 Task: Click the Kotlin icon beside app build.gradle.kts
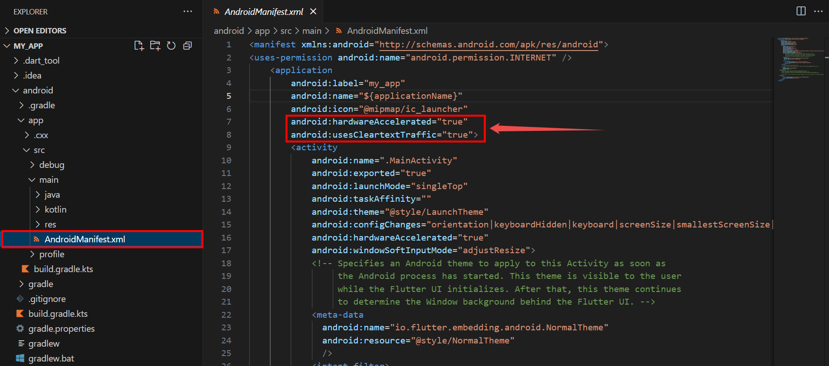click(26, 269)
